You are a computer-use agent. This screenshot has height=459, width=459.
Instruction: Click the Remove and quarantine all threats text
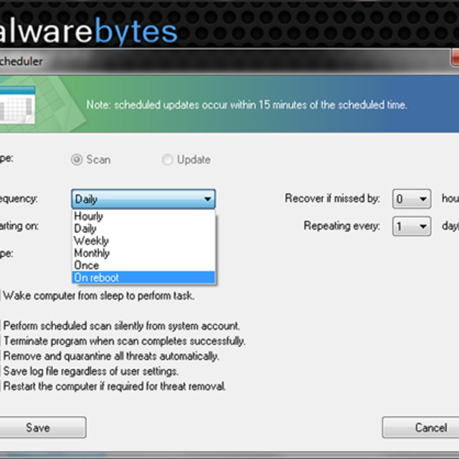point(111,356)
